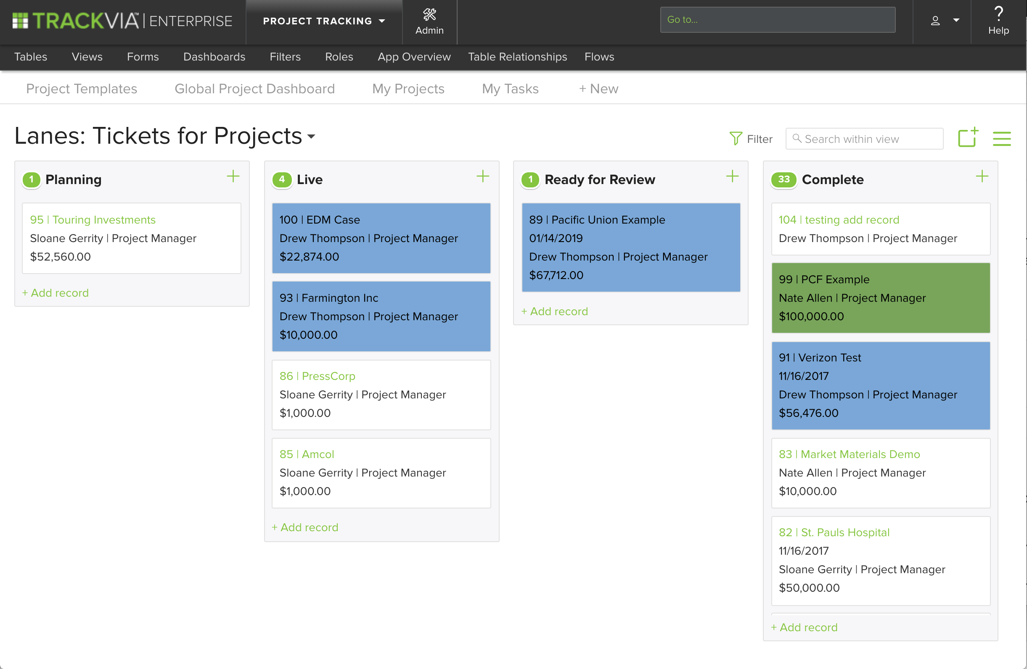
Task: Add record in Live lane
Action: click(305, 527)
